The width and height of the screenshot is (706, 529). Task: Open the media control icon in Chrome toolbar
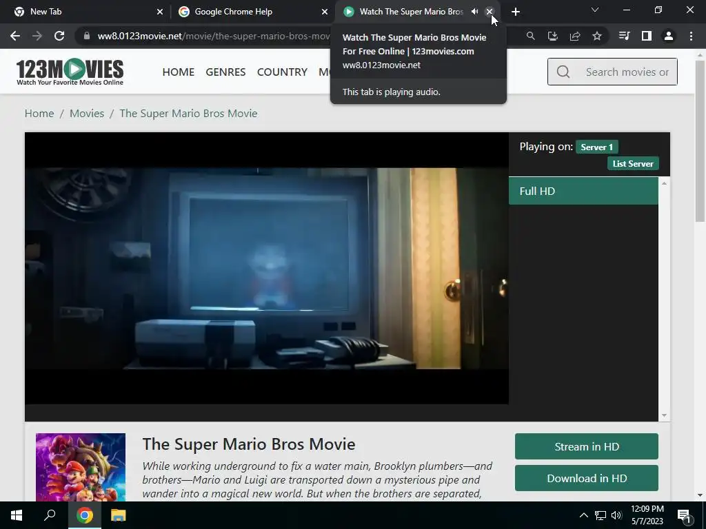pos(624,36)
